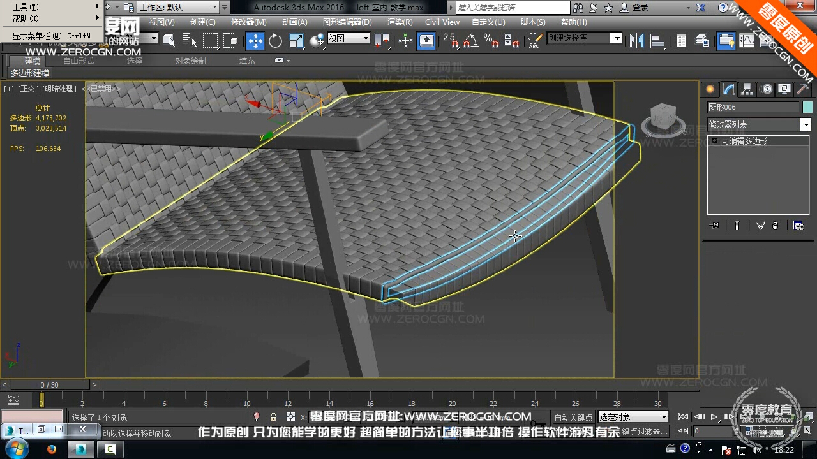Toggle the Window/Crossing selection mode
This screenshot has height=459, width=817.
[x=230, y=41]
